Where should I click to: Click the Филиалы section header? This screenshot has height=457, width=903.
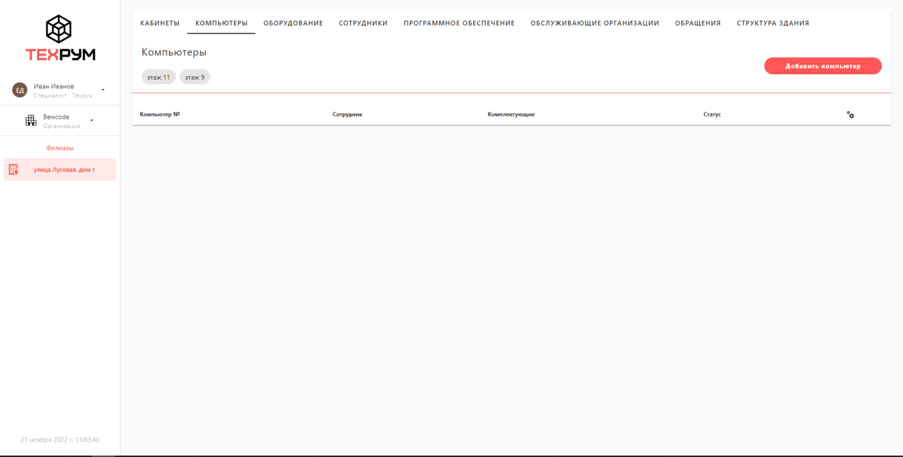[59, 148]
